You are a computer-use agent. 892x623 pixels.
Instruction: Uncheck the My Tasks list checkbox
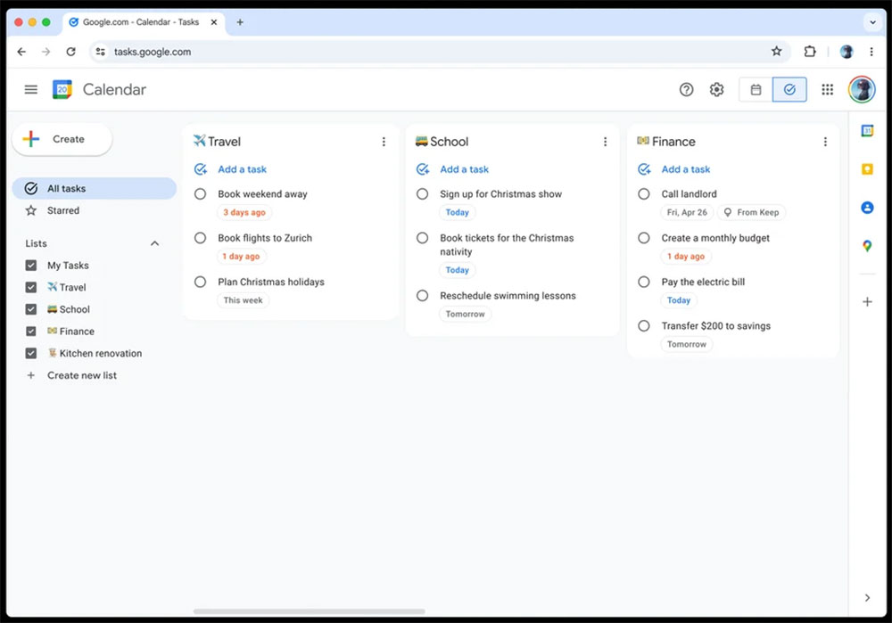coord(30,266)
